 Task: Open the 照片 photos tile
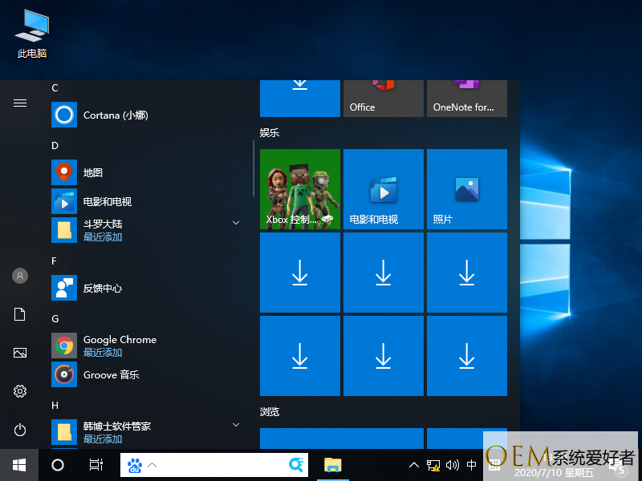click(x=467, y=189)
